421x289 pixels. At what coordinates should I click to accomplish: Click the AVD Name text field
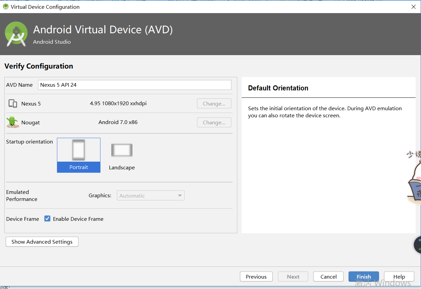coord(135,85)
